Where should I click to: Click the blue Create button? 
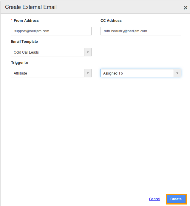pyautogui.click(x=176, y=199)
